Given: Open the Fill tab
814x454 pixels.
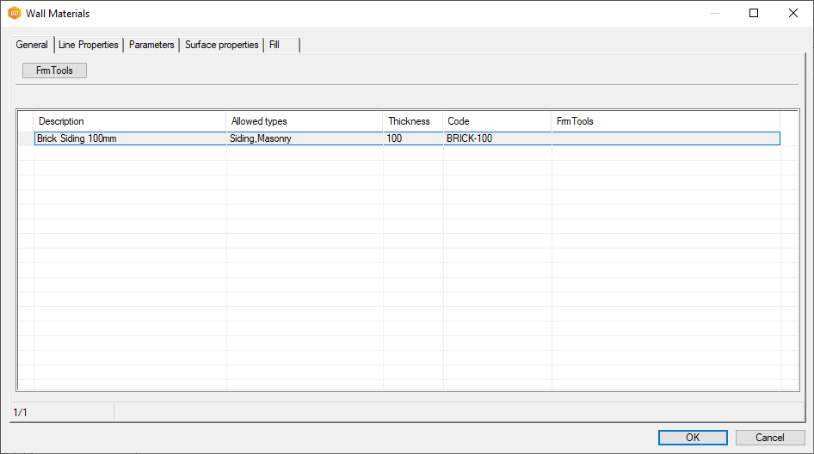Looking at the screenshot, I should tap(275, 45).
